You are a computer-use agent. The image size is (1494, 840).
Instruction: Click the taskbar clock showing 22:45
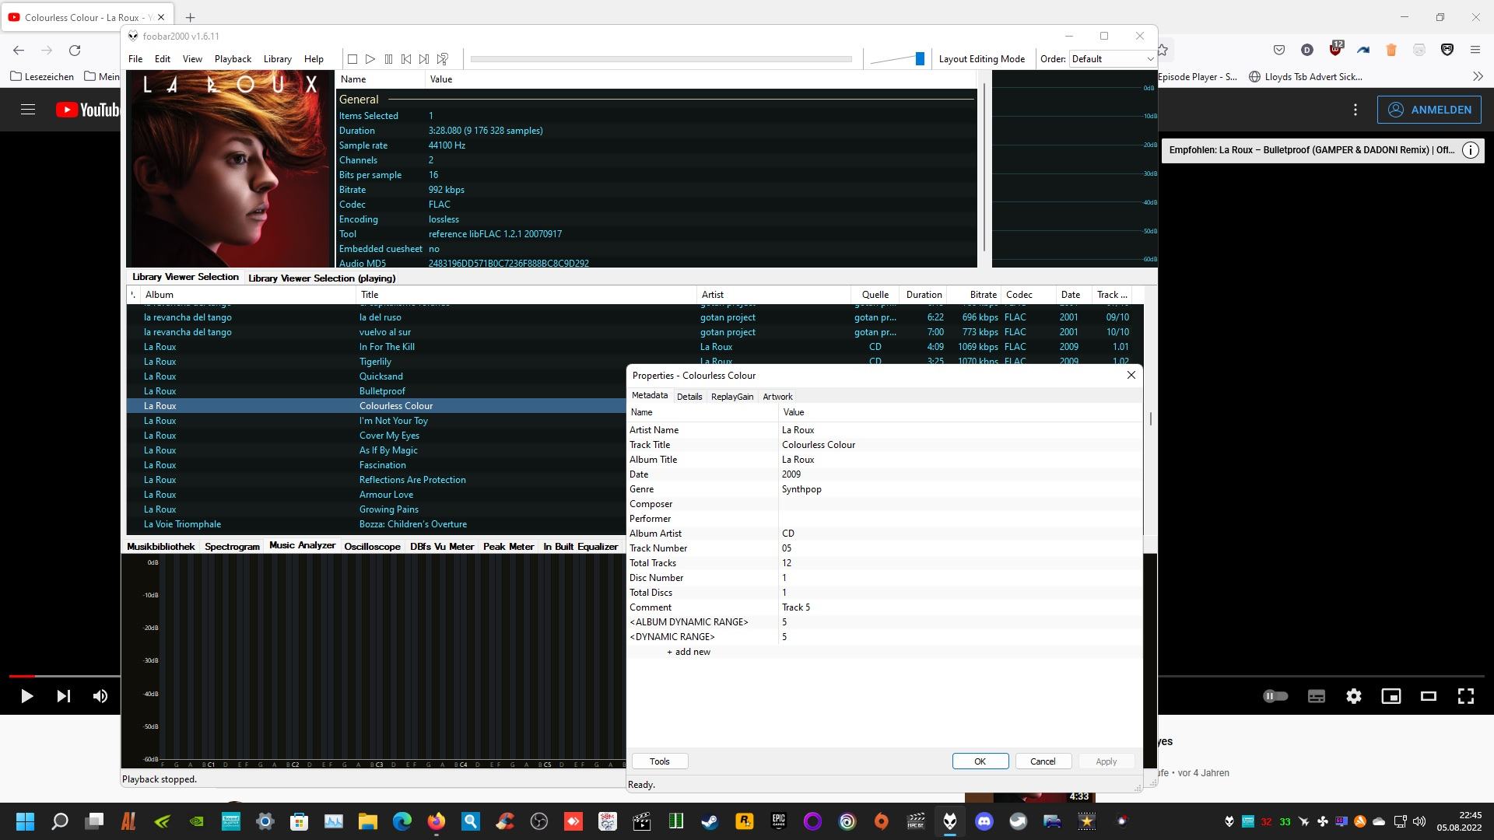[1459, 821]
